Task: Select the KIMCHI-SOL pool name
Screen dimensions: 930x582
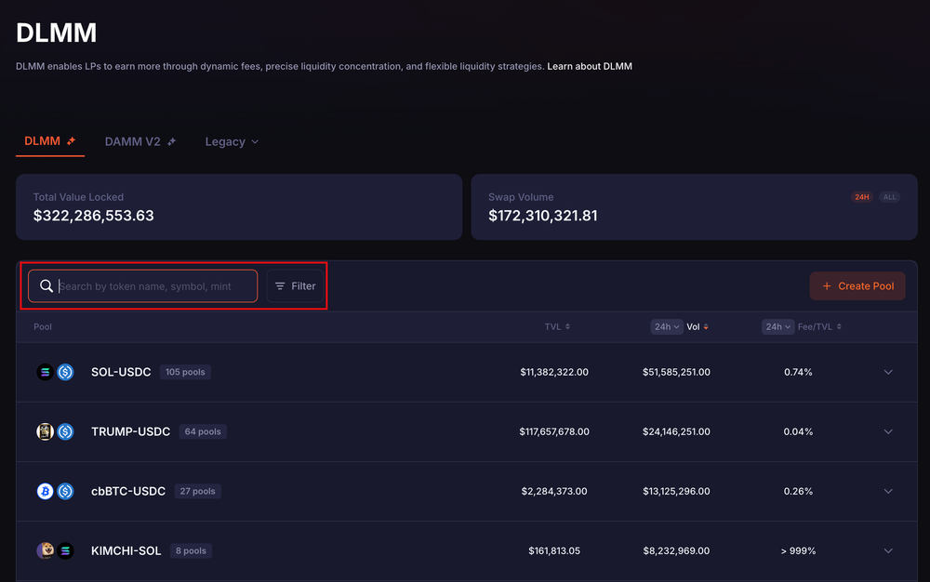Action: 126,550
